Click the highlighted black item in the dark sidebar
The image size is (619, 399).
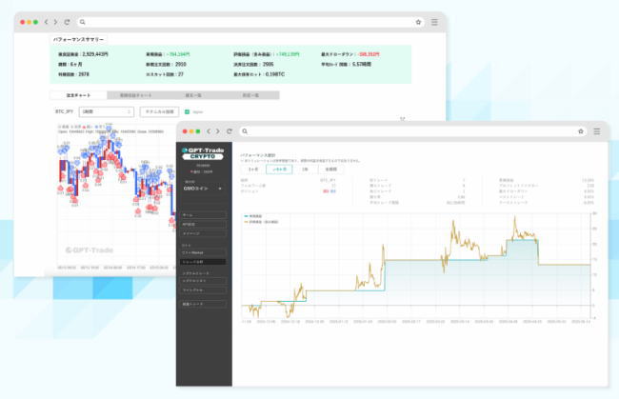[x=203, y=262]
